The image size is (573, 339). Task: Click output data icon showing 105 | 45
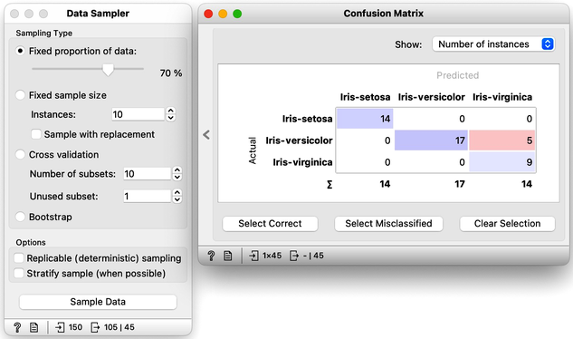pyautogui.click(x=95, y=327)
